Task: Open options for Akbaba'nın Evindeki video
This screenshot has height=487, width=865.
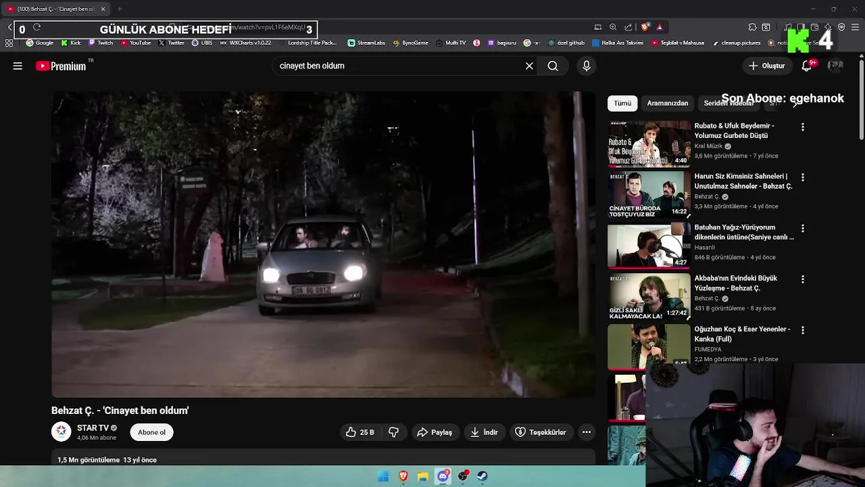Action: coord(803,279)
